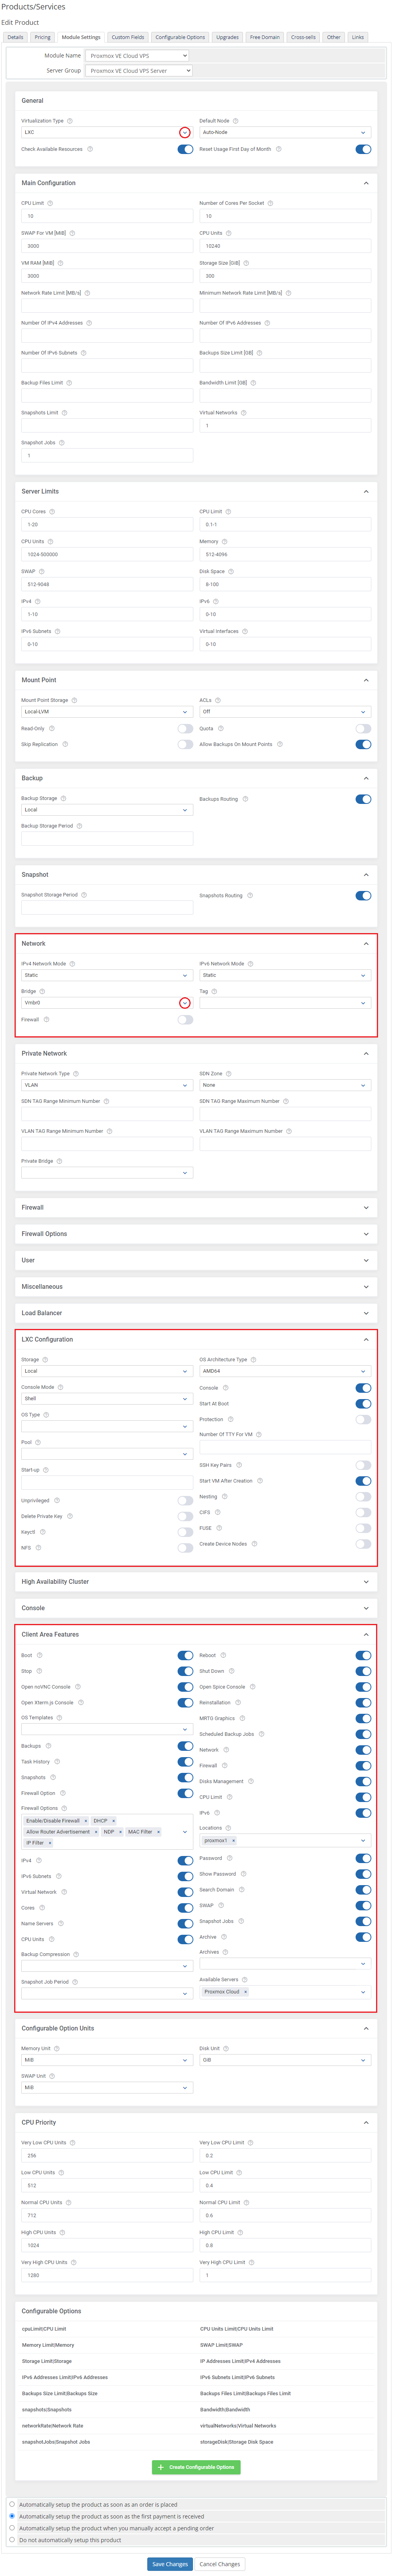Viewport: 393px width, 2576px height.
Task: Expand the User section
Action: pos(196,1261)
